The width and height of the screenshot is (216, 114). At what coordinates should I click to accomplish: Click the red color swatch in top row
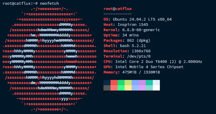(114, 83)
